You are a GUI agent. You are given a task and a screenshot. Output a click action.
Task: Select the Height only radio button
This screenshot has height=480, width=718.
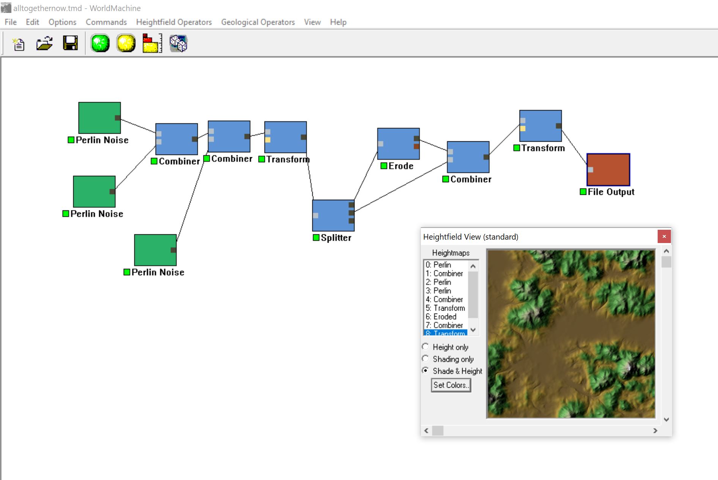click(425, 347)
